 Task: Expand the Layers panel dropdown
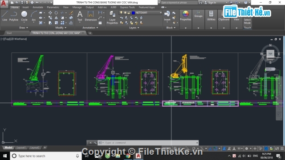coord(134,28)
